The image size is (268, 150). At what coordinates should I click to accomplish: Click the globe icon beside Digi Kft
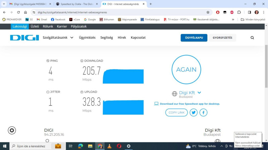click(x=175, y=94)
